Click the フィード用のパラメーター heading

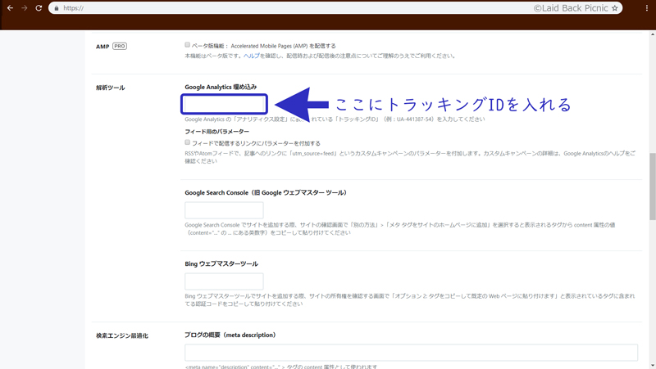216,132
